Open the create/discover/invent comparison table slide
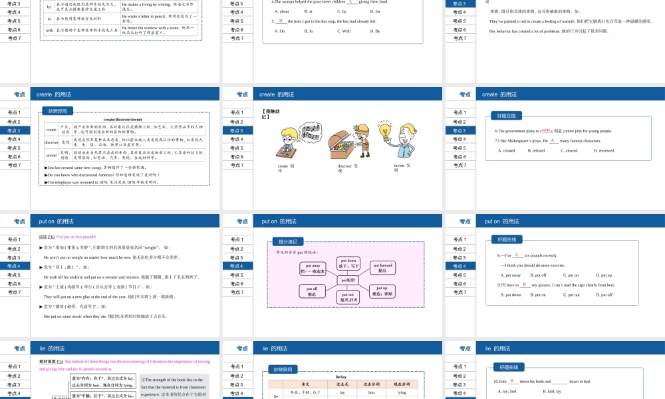 [110, 148]
